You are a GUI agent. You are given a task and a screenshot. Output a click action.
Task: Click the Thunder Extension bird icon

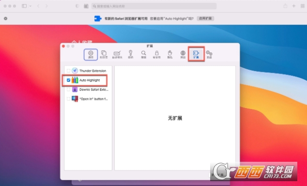(x=75, y=71)
